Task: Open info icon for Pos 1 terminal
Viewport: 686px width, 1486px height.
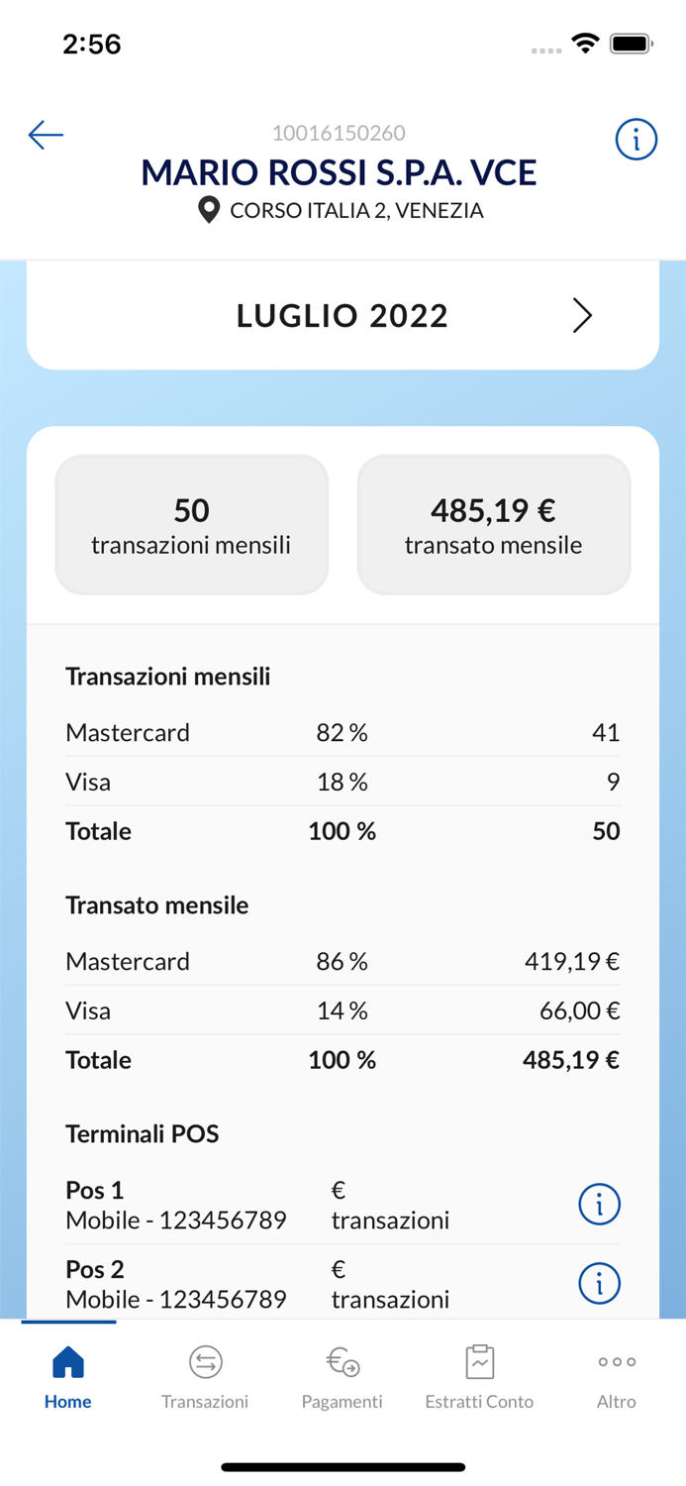Action: click(599, 1204)
